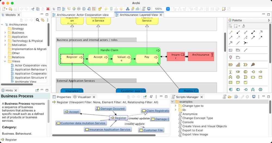Click the Damage Occured node in Visualiser
Image resolution: width=272 pixels, height=143 pixels.
click(x=111, y=109)
